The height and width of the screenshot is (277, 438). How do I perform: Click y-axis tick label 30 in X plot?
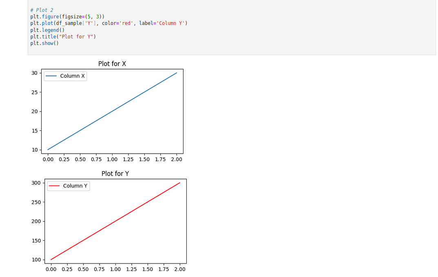34,73
